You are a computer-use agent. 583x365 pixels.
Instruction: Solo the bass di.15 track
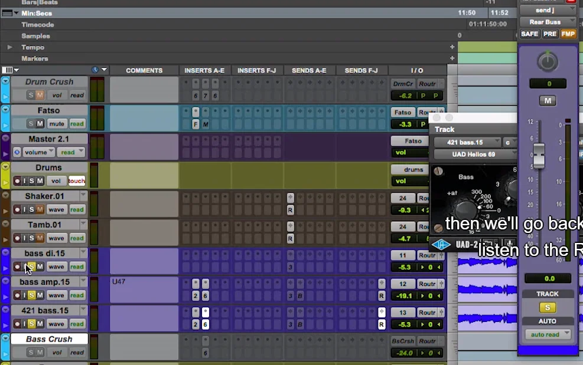(x=32, y=267)
